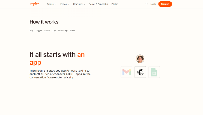Switch to the Editor tab

(73, 31)
